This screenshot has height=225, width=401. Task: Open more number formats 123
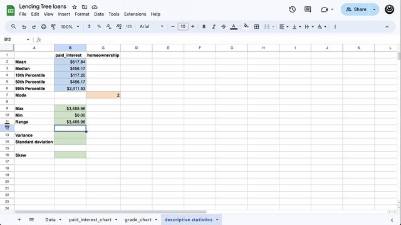coord(129,26)
